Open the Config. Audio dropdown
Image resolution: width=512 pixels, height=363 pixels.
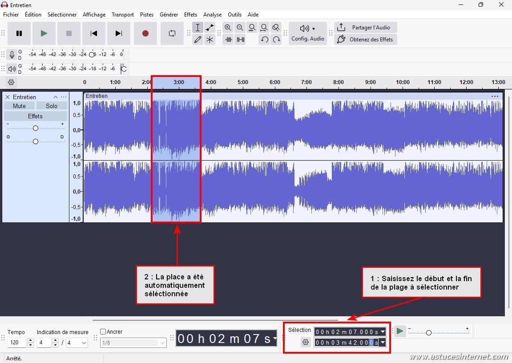click(307, 33)
